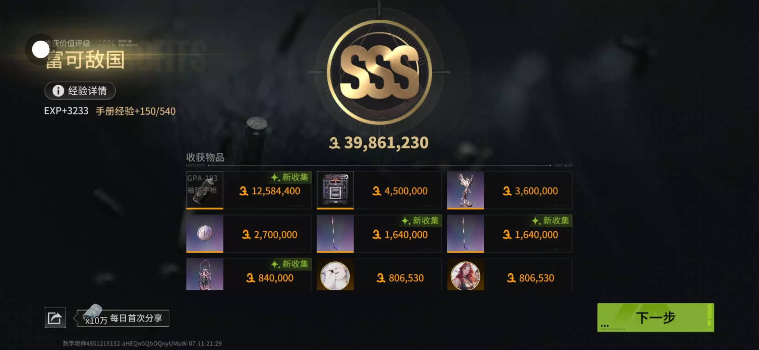Tap the gold SSS rating badge
Screen dimensions: 759x350
tap(379, 72)
